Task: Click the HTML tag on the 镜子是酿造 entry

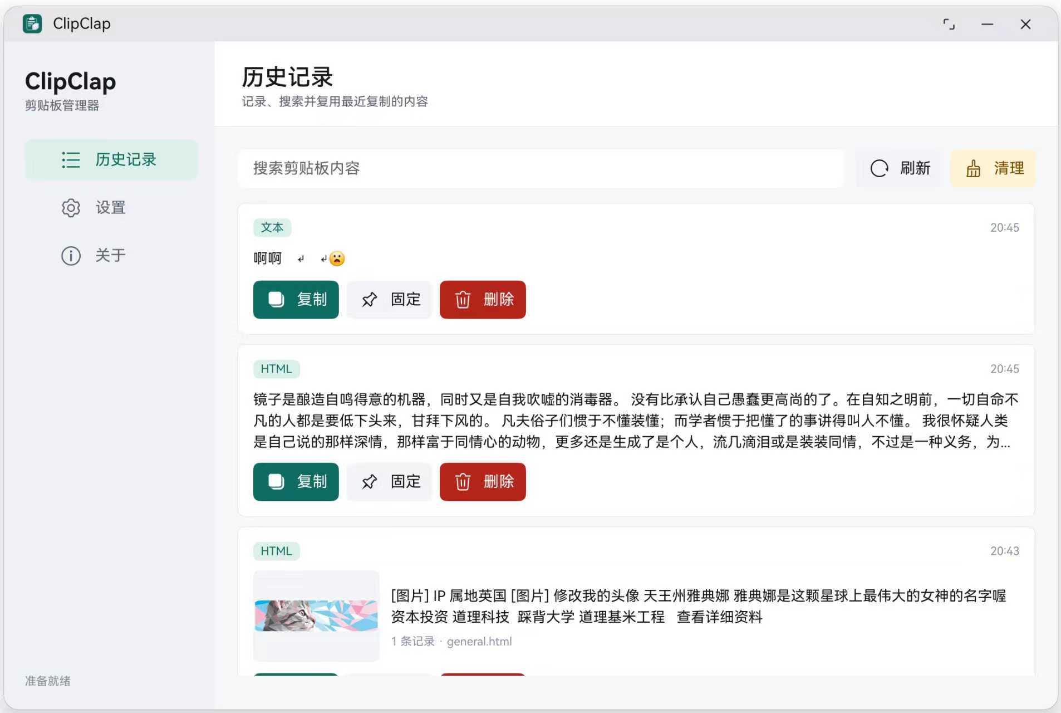Action: 277,369
